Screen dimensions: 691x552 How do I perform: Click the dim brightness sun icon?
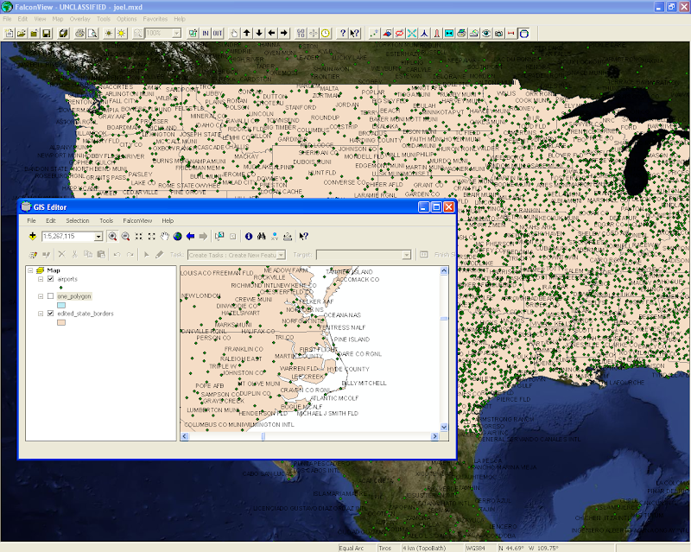click(109, 33)
